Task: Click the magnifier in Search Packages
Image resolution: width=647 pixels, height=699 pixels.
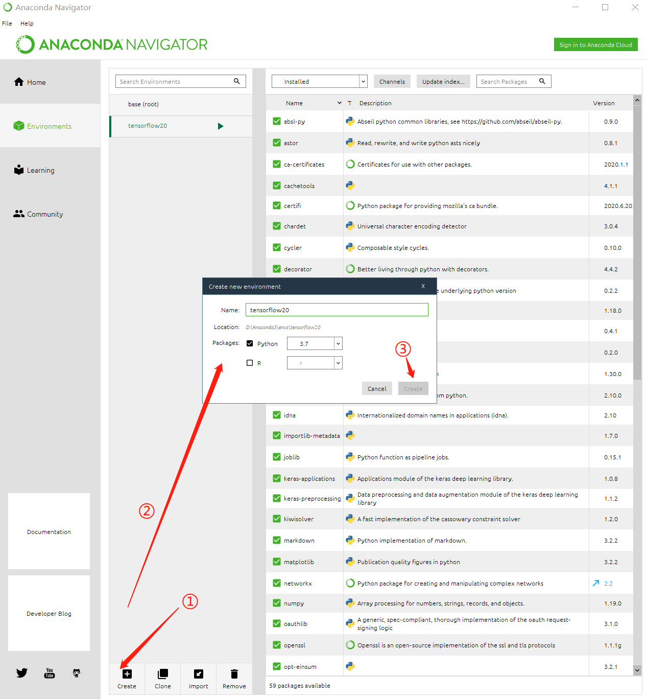Action: coord(542,81)
